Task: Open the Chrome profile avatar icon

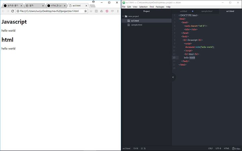Action: [93, 2]
